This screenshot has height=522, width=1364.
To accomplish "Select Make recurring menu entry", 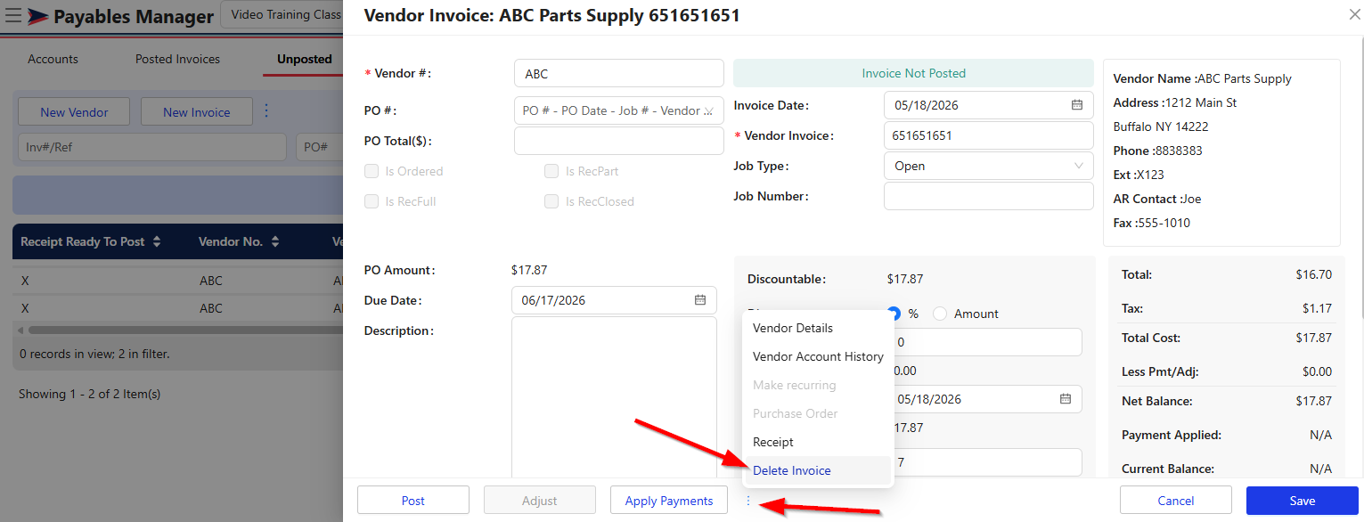I will (818, 385).
